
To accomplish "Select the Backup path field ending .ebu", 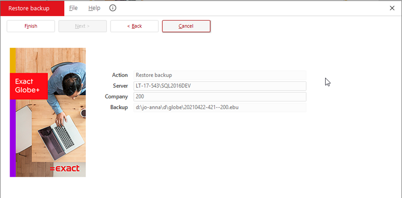I will point(220,108).
